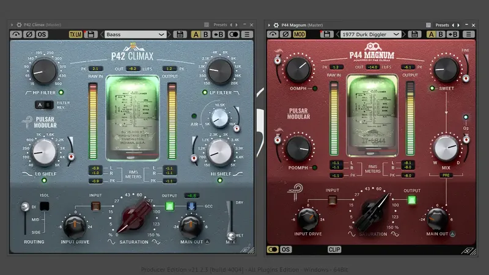Toggle OS oversampling button in P42 Climax toolbar

point(42,34)
